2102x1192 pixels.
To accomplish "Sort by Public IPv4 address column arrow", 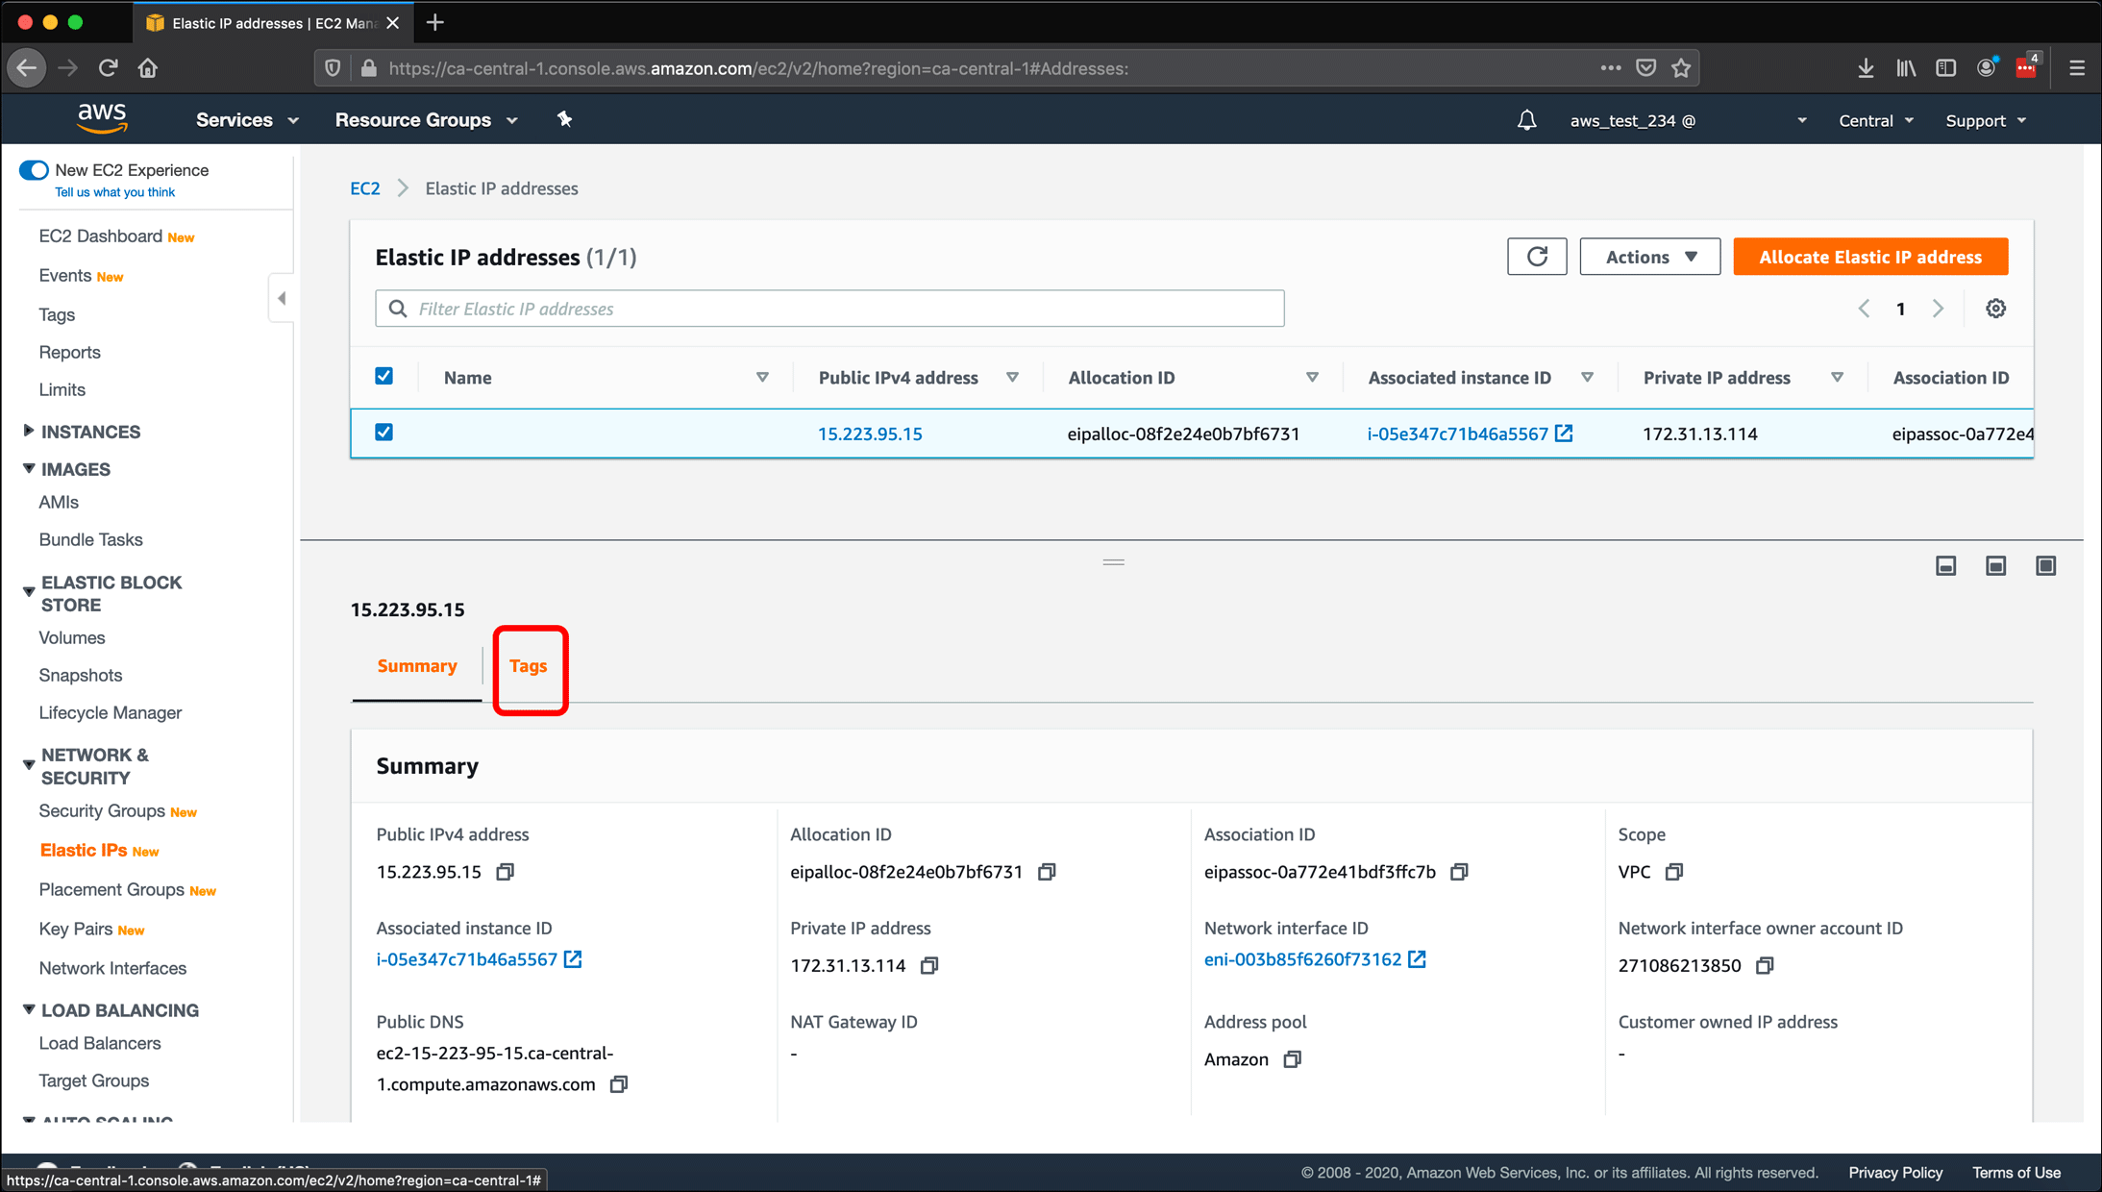I will tap(1012, 377).
